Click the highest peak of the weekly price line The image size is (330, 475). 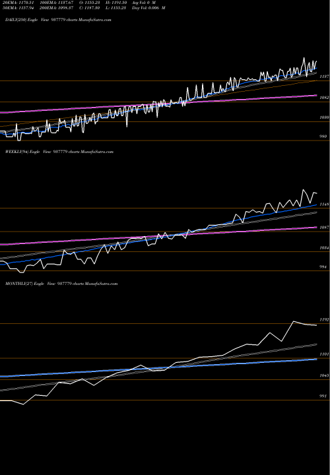click(x=303, y=189)
